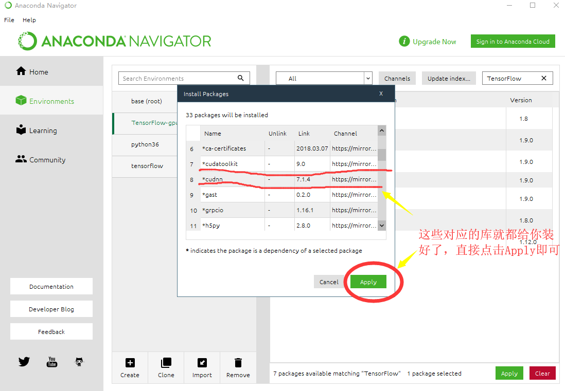
Task: Click the red Clear button
Action: (542, 374)
